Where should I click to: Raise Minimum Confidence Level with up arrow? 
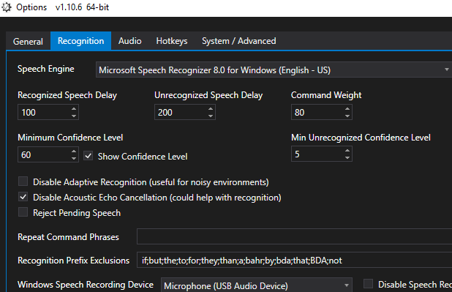point(74,151)
